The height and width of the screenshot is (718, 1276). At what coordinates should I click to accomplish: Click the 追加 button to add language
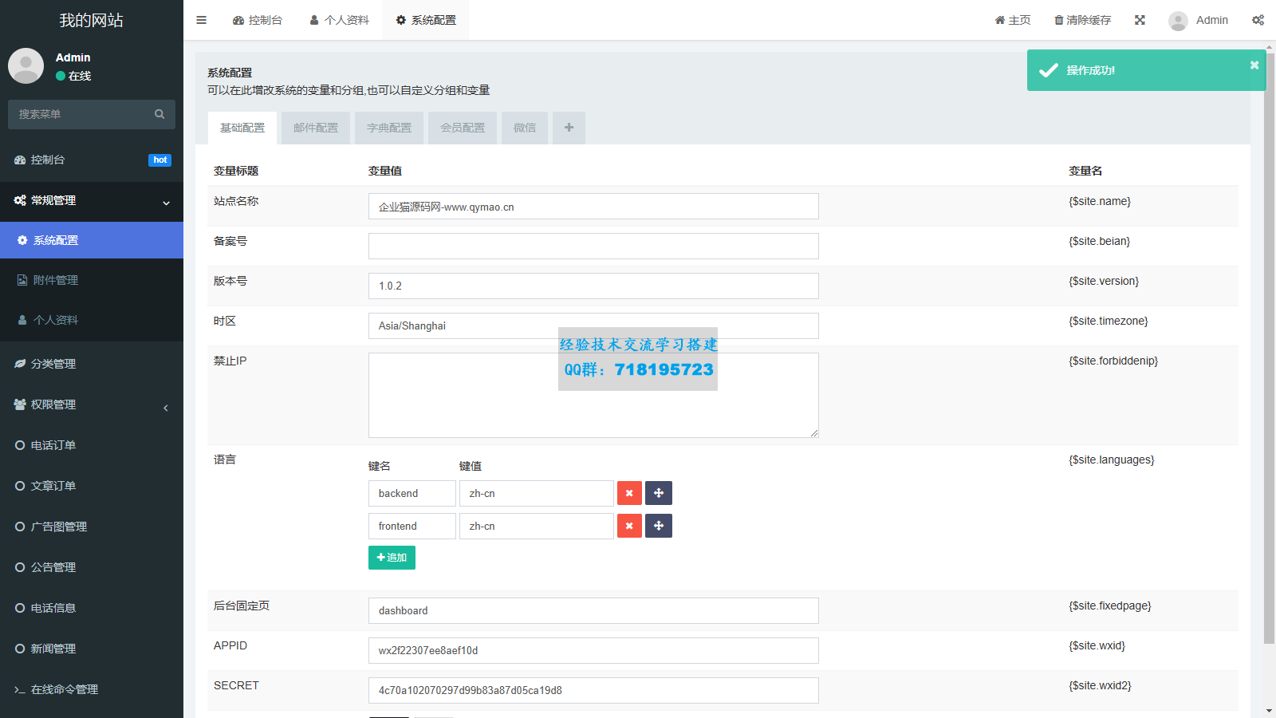(392, 558)
